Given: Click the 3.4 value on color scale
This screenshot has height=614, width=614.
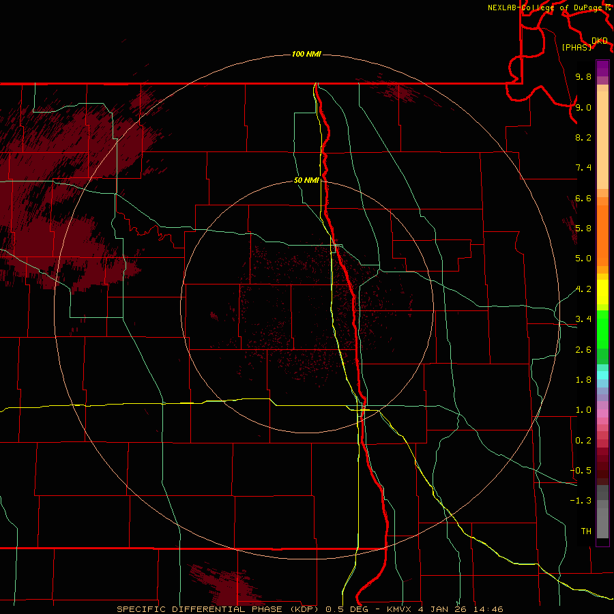Looking at the screenshot, I should 583,319.
